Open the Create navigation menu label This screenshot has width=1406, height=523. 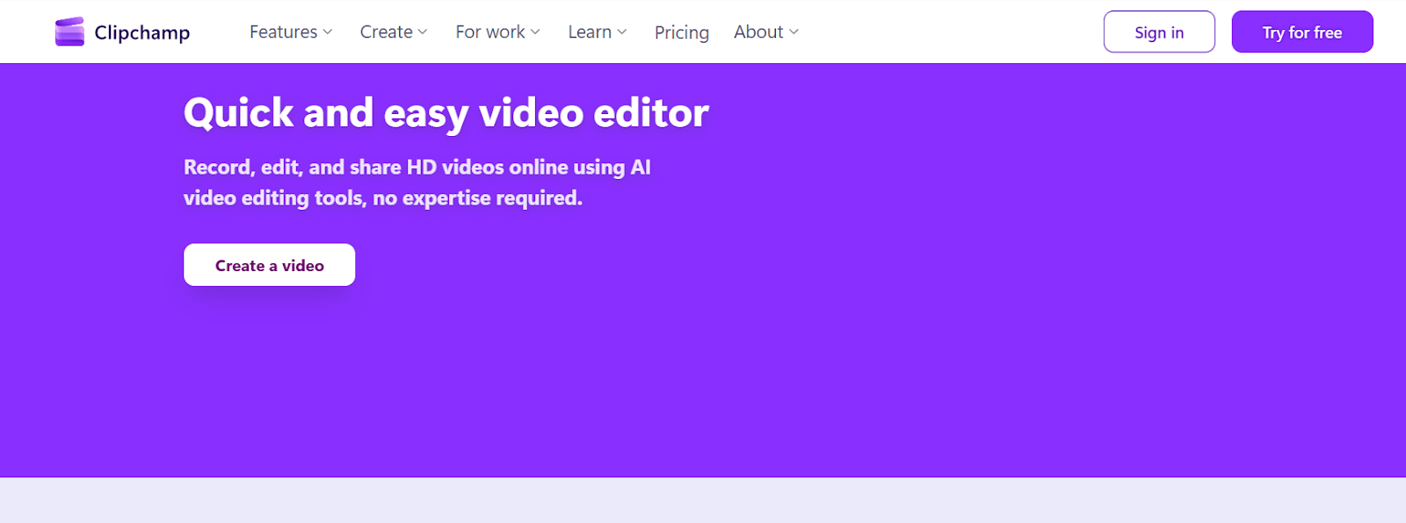point(386,32)
